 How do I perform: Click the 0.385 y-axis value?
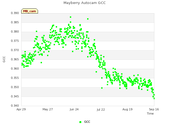point(15,22)
